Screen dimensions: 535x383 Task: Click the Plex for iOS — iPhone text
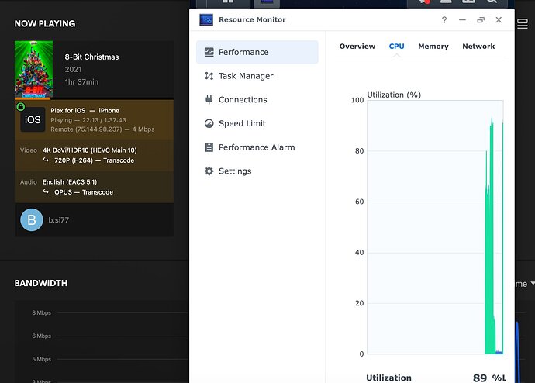pyautogui.click(x=85, y=111)
